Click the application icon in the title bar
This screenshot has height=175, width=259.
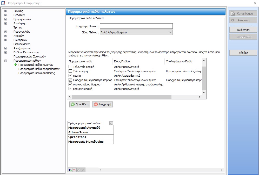tap(3, 3)
